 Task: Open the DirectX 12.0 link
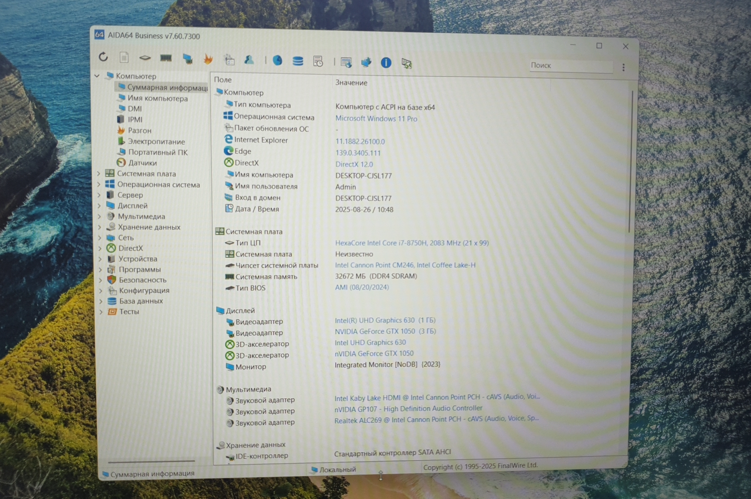(354, 164)
